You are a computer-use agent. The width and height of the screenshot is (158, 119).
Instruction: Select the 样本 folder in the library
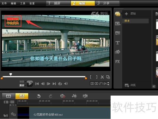coord(136,21)
